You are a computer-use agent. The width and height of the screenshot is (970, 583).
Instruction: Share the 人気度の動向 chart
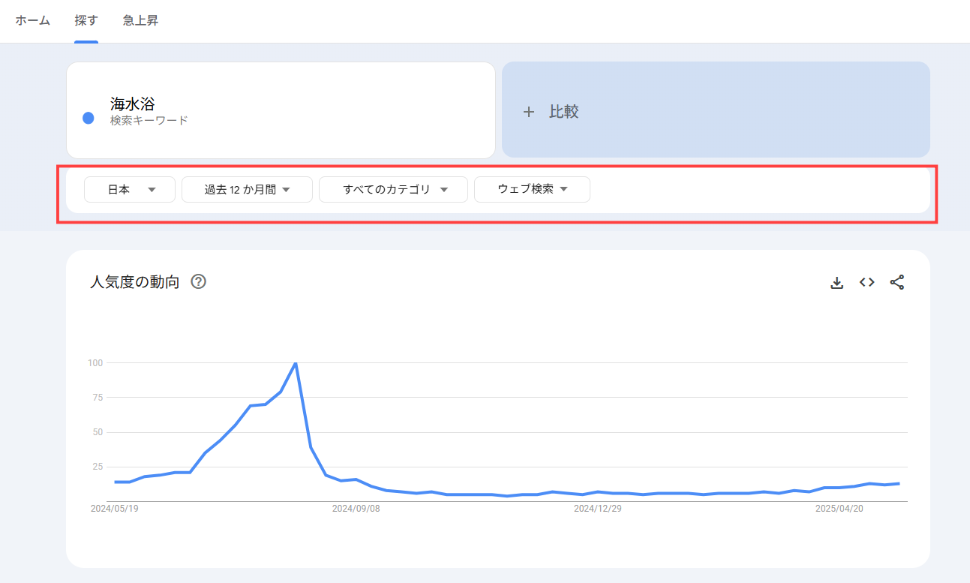pos(897,282)
